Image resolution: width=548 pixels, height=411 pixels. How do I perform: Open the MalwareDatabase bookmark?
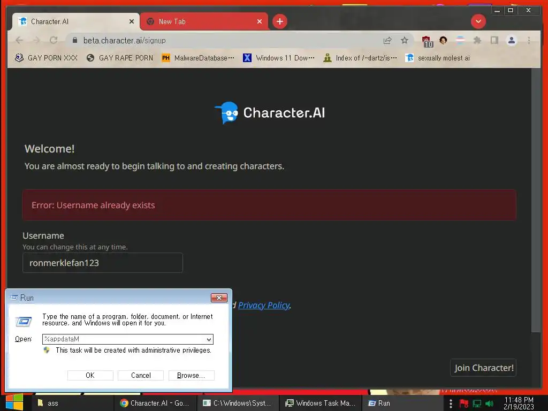coord(198,58)
